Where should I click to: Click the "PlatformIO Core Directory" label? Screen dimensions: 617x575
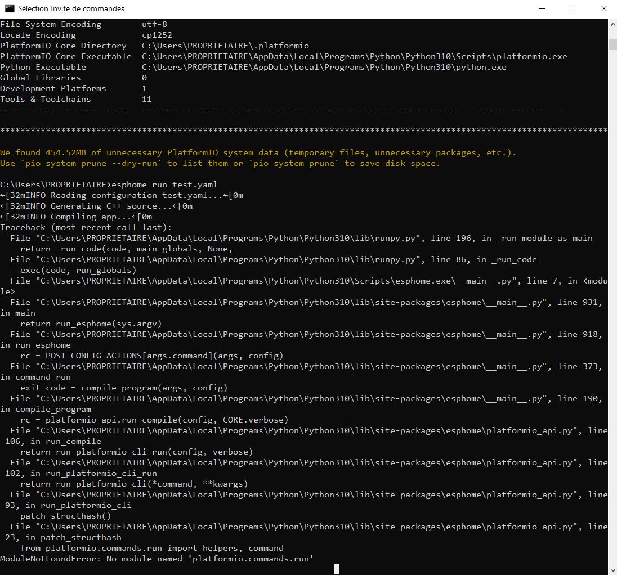point(64,46)
